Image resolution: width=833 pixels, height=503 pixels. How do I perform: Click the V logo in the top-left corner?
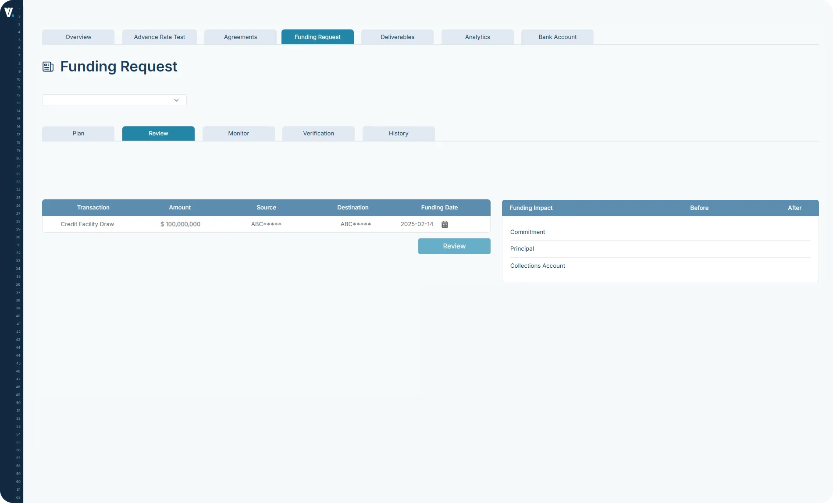coord(10,12)
